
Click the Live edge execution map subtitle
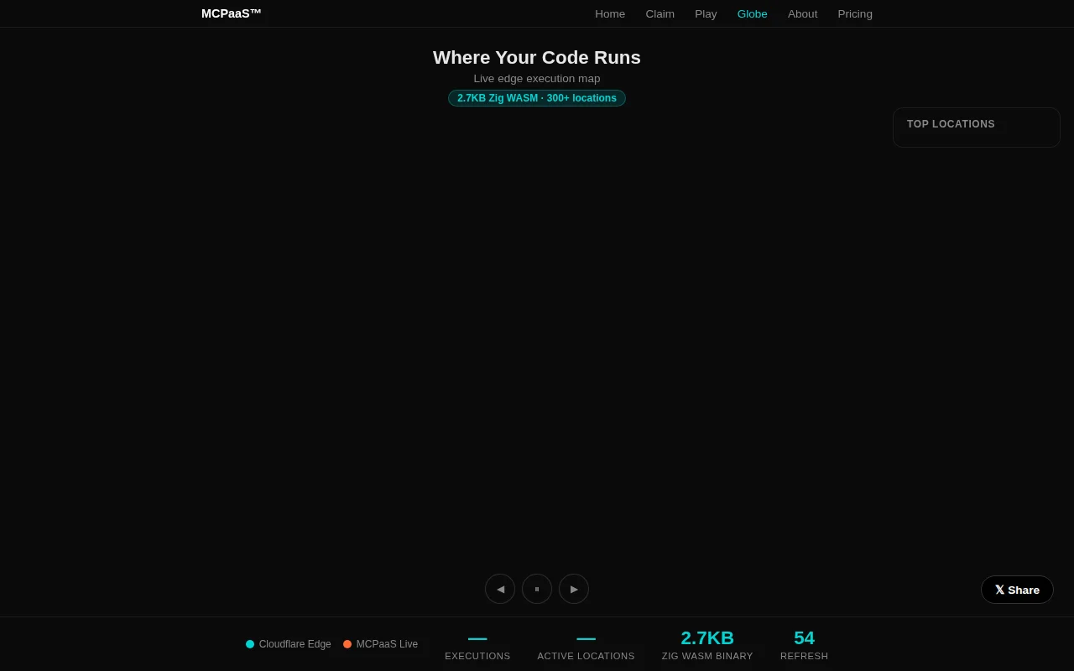537,79
